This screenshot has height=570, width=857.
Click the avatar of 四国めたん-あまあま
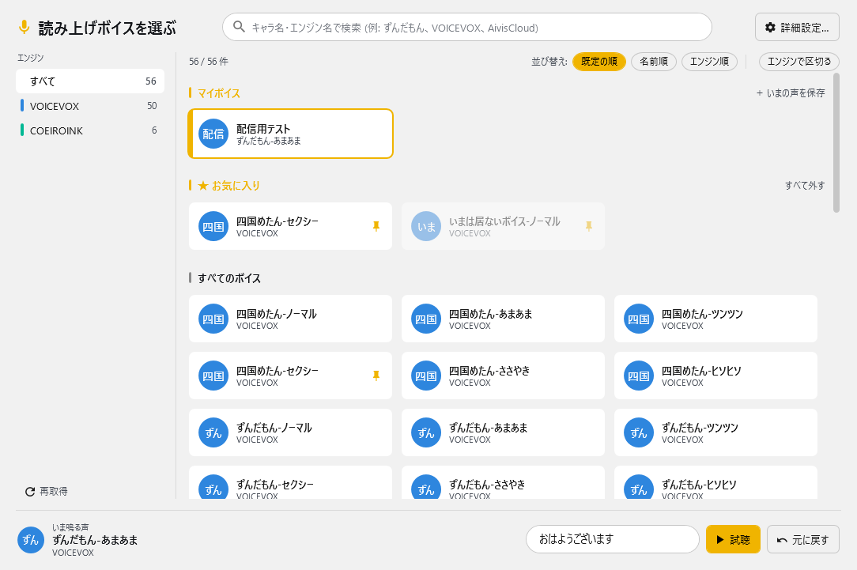[x=426, y=319]
